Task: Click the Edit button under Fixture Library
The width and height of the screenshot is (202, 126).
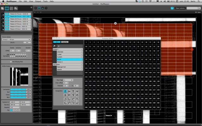Action: (x=27, y=42)
